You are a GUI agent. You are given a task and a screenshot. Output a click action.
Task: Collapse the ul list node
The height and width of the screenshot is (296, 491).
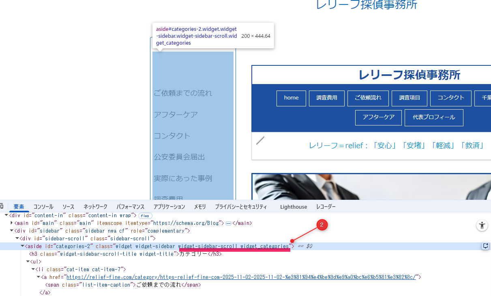coord(28,261)
